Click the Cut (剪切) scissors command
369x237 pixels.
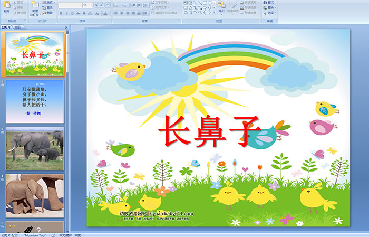pos(18,2)
